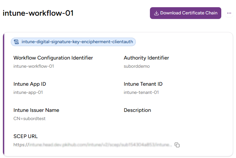236x158 pixels.
Task: Click the page title intune-workflow-01
Action: coord(38,13)
